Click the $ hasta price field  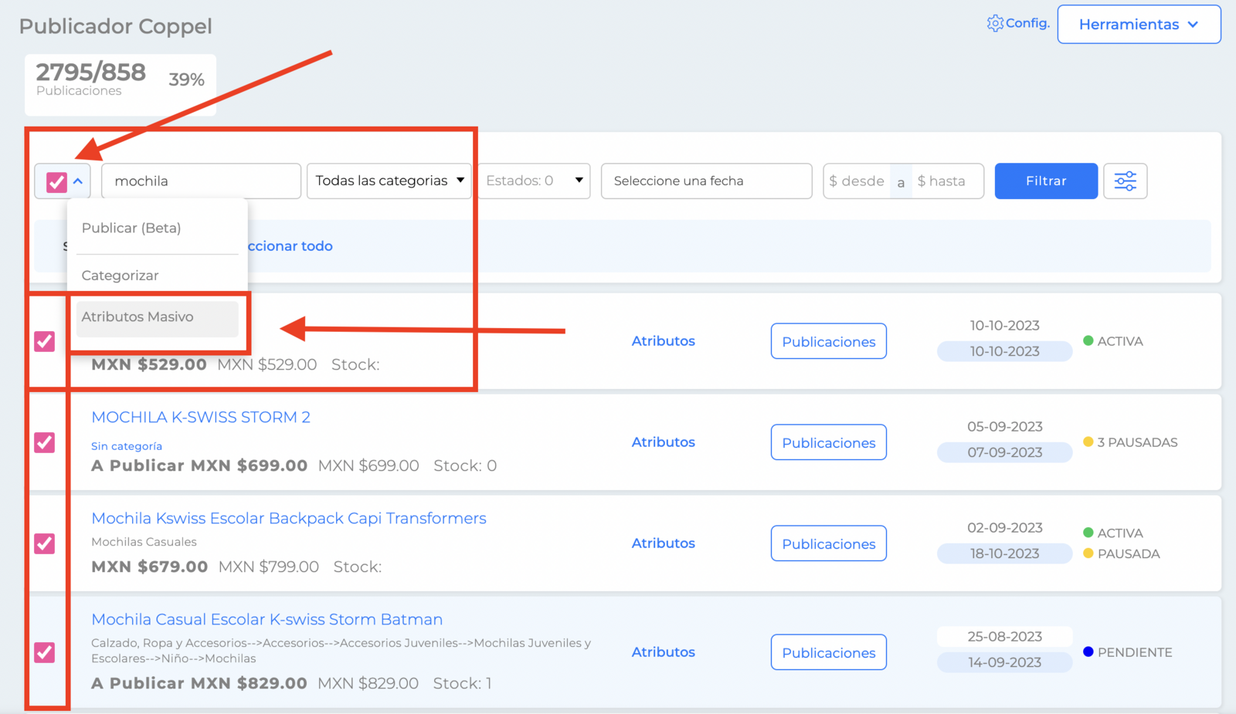pos(947,181)
